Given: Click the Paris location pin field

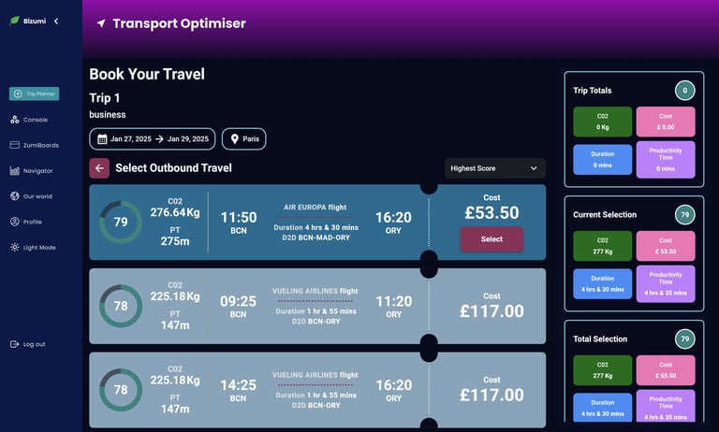Looking at the screenshot, I should 243,139.
